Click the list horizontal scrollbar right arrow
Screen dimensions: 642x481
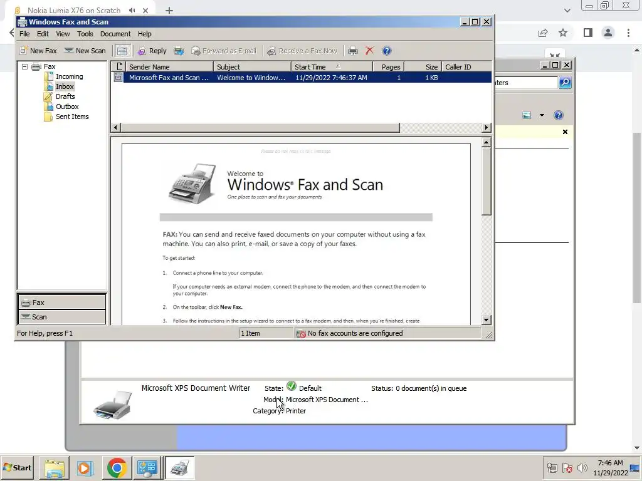(x=487, y=128)
